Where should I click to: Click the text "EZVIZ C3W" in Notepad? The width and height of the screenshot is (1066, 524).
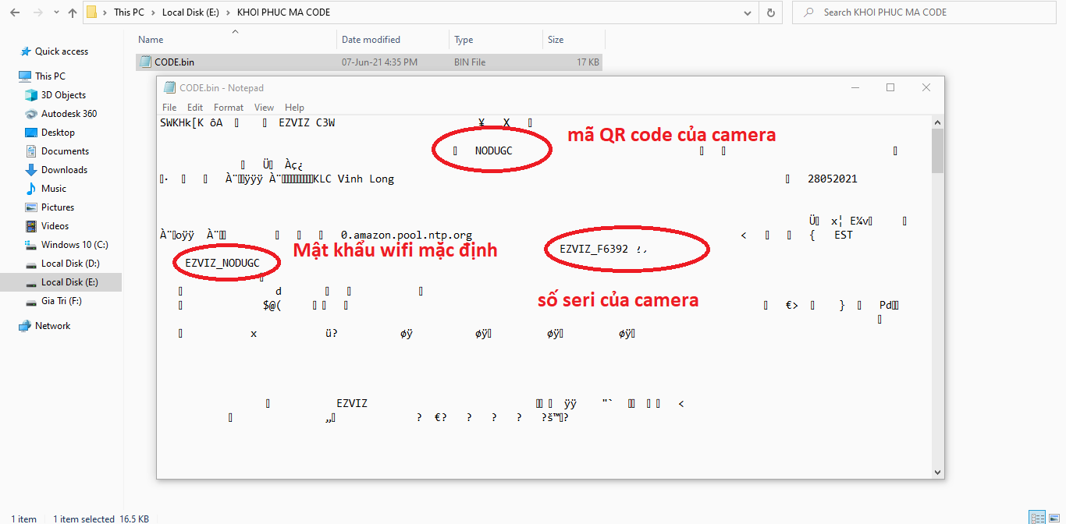307,122
